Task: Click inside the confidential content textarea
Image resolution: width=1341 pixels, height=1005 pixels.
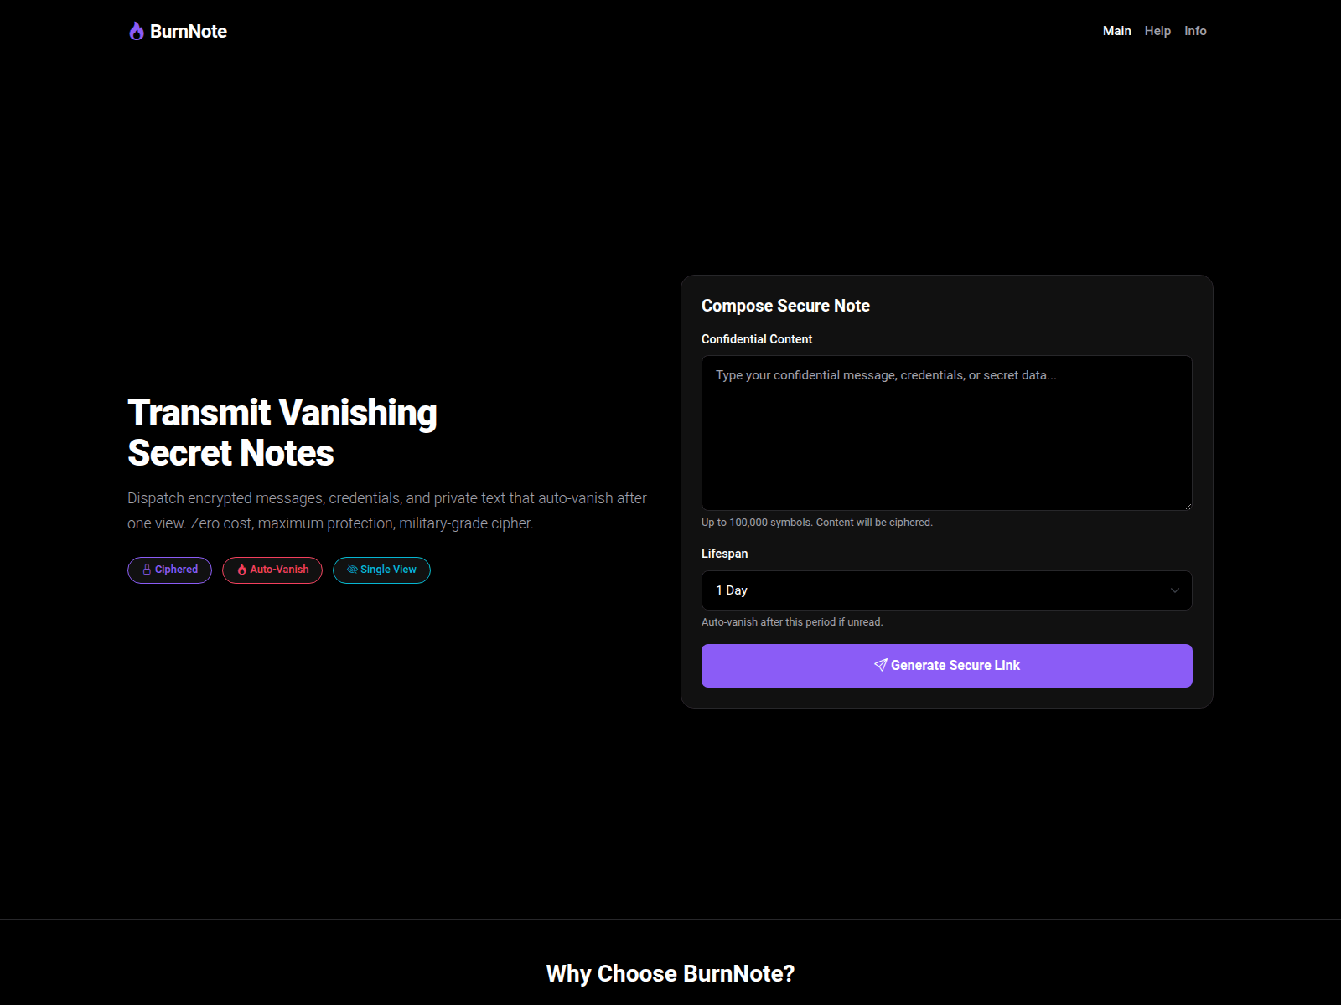Action: (945, 431)
